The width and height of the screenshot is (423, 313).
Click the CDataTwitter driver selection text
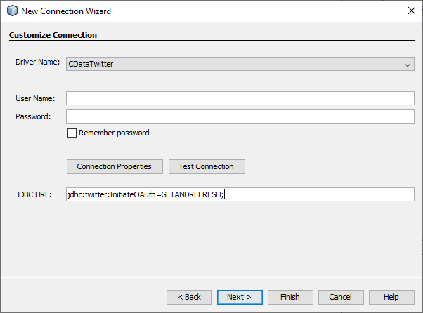[x=91, y=65]
